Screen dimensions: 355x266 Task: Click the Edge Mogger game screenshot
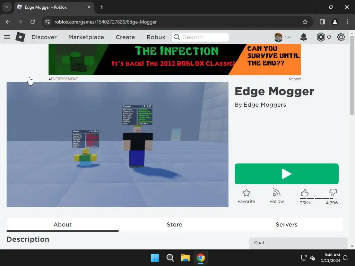tap(118, 144)
